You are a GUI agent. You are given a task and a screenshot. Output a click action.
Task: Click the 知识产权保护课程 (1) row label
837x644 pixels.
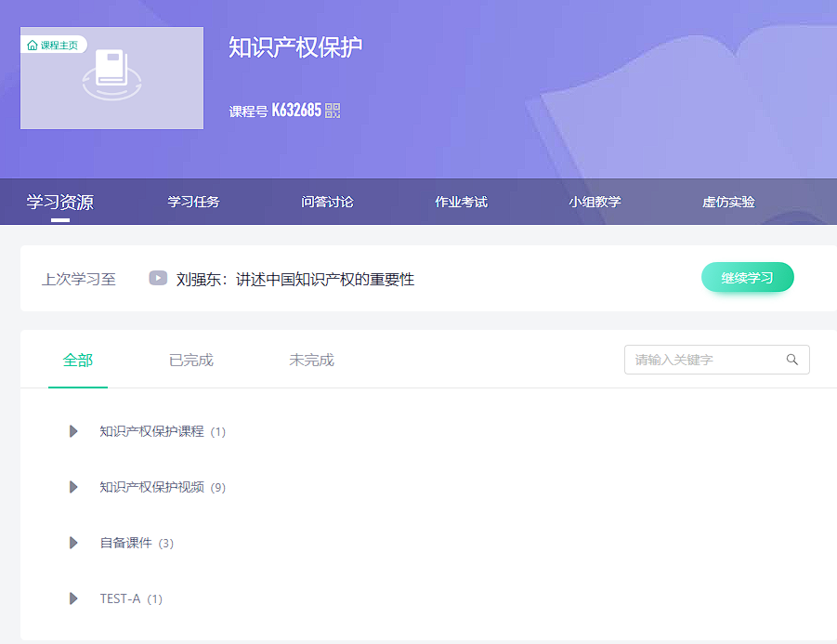163,431
